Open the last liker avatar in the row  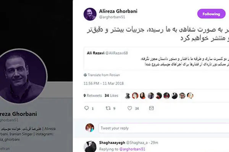pyautogui.click(x=190, y=96)
